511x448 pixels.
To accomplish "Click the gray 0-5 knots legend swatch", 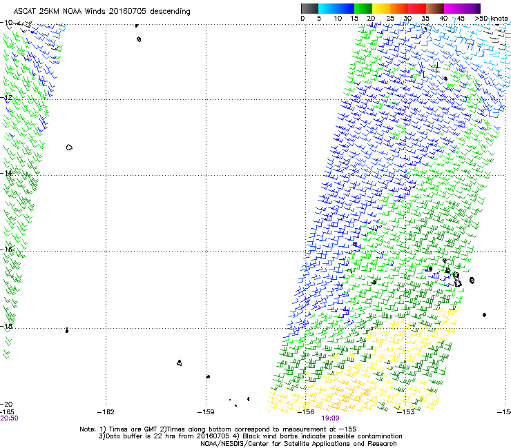I will 309,8.
